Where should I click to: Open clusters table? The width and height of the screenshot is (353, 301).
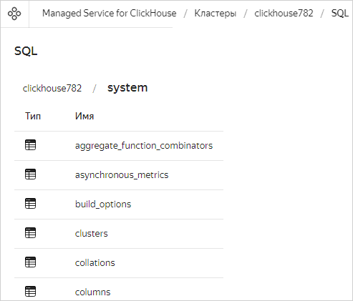pyautogui.click(x=92, y=234)
